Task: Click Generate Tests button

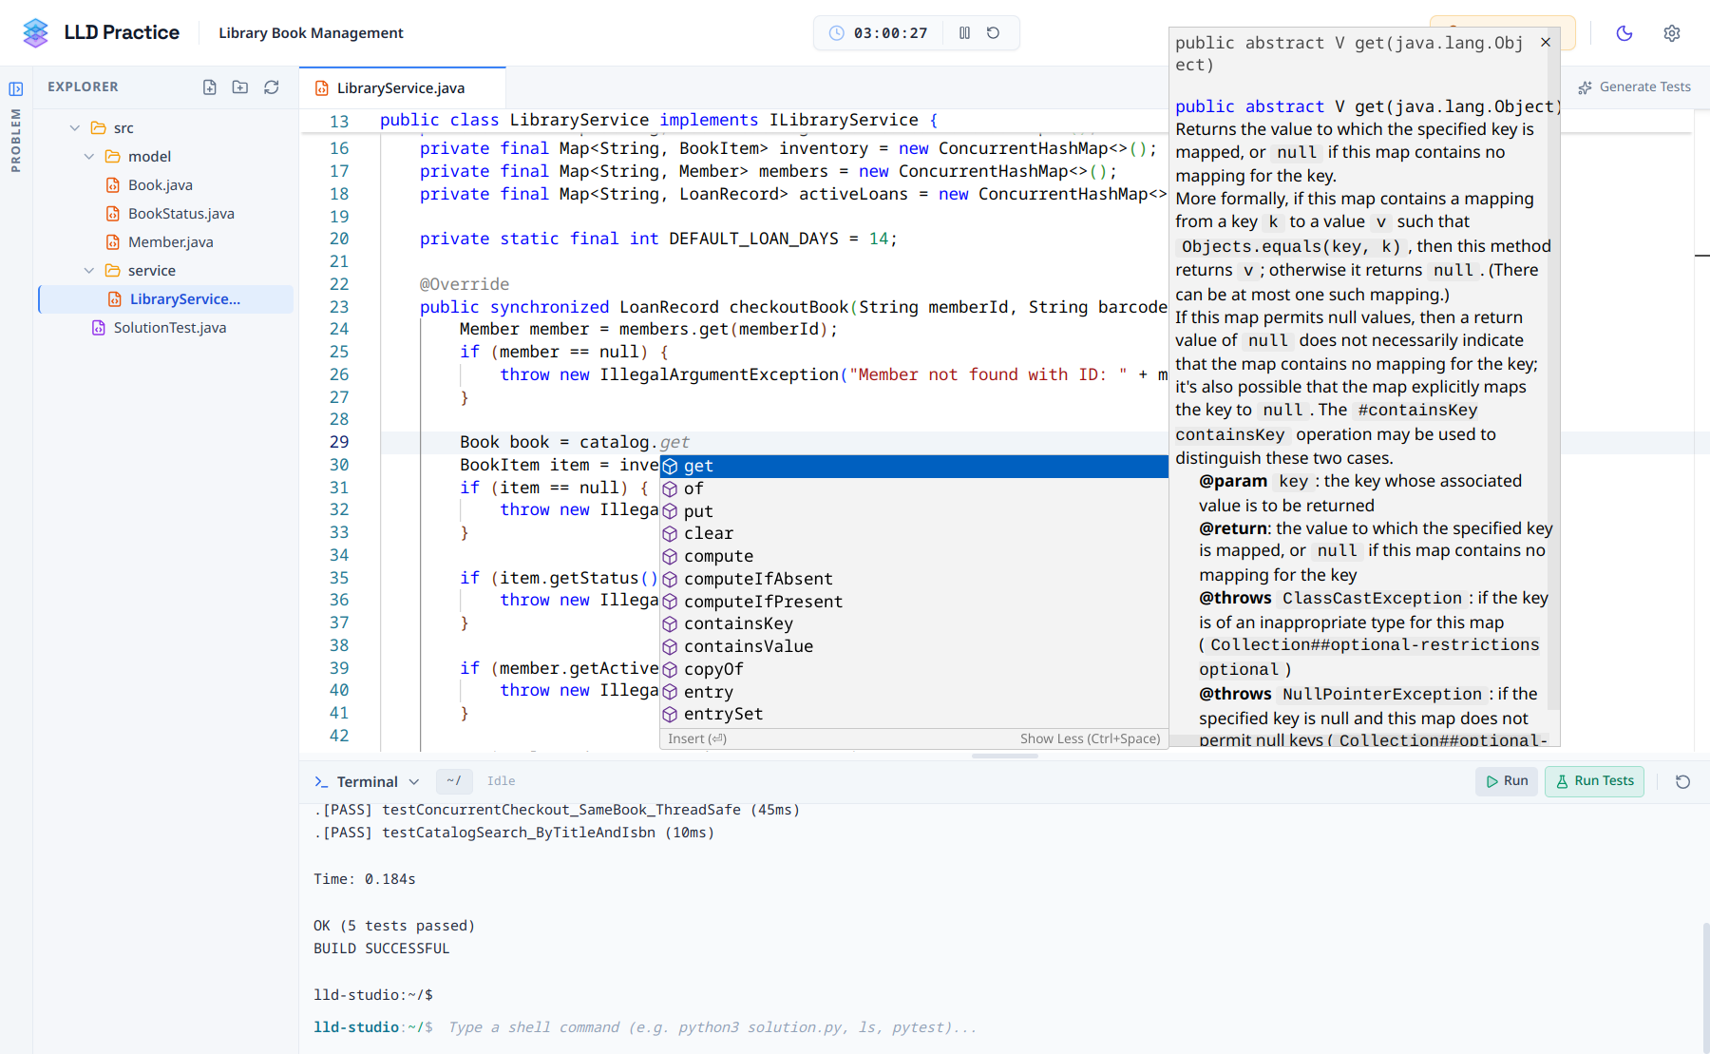Action: (x=1634, y=86)
